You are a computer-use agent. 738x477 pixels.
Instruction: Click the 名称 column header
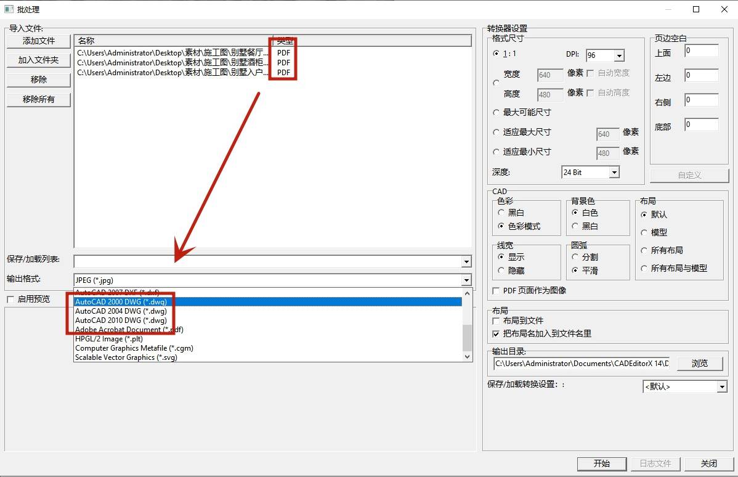pyautogui.click(x=173, y=41)
